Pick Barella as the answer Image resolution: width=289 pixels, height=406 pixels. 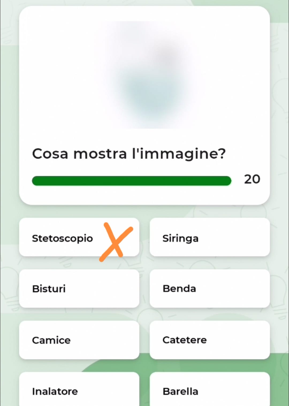pos(210,389)
